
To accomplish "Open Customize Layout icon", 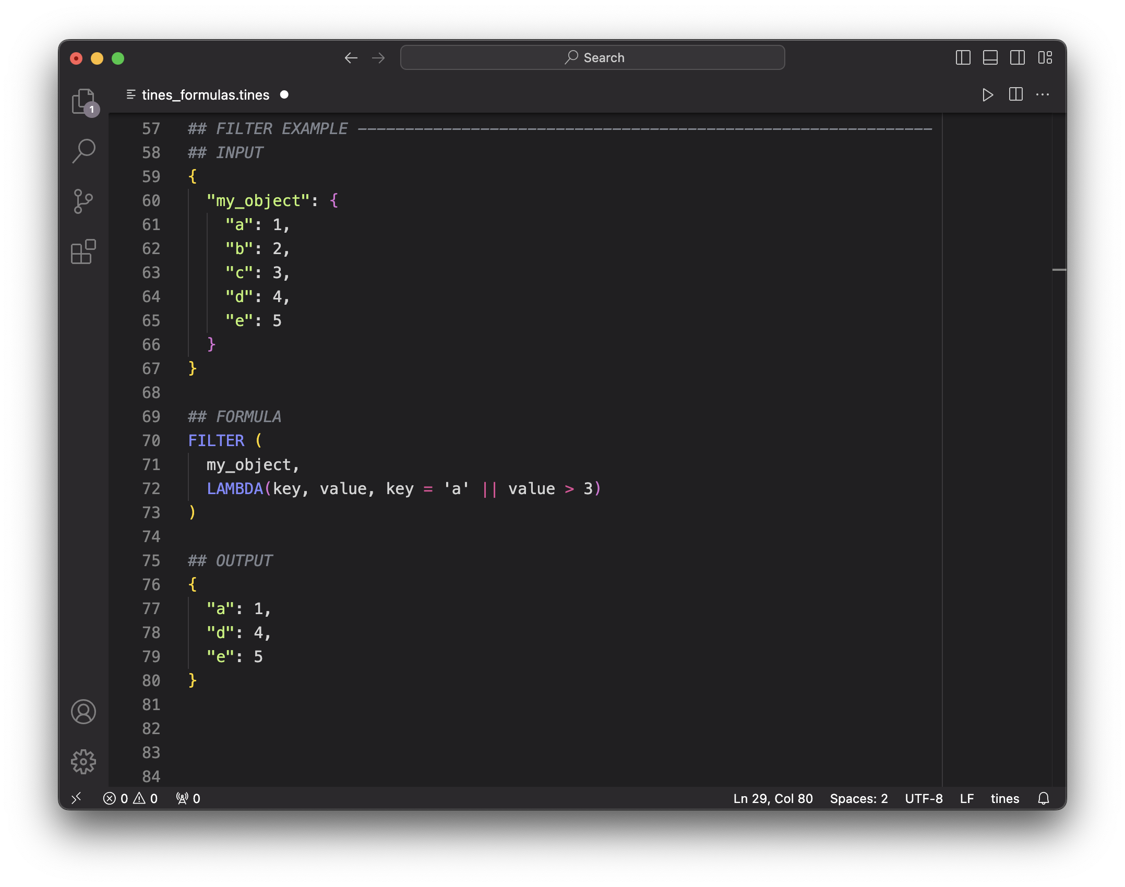I will click(1045, 57).
